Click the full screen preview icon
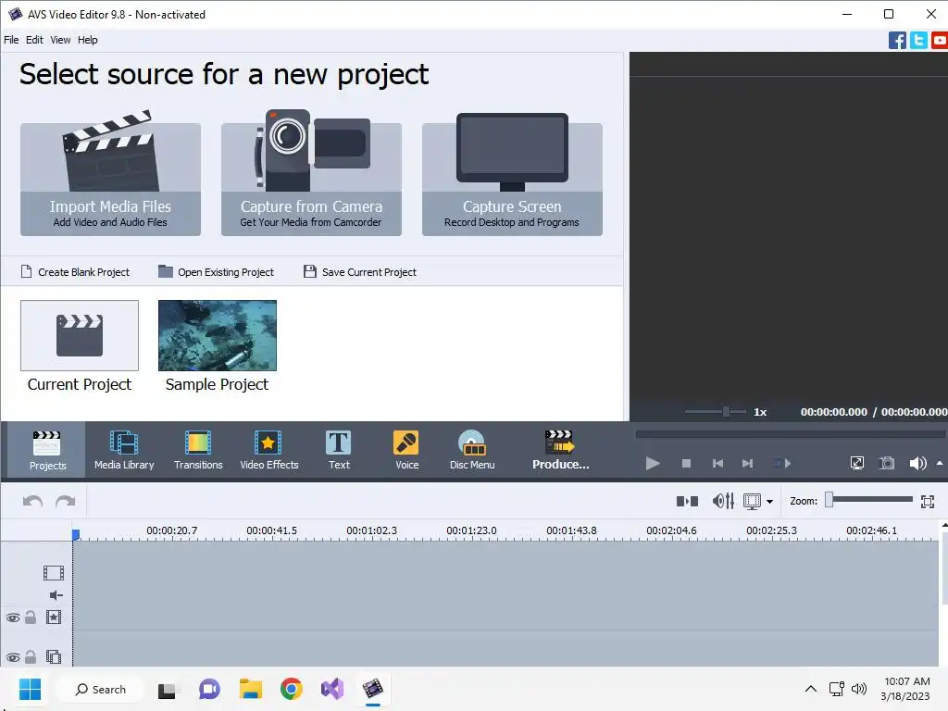 (x=856, y=464)
